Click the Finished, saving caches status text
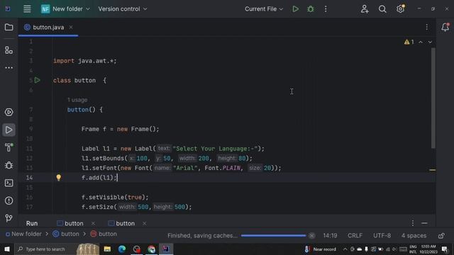454x255 pixels. [x=202, y=236]
